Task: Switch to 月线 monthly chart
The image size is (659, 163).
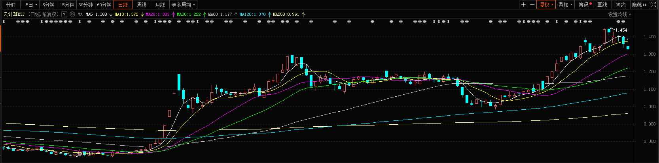Action: (160, 5)
